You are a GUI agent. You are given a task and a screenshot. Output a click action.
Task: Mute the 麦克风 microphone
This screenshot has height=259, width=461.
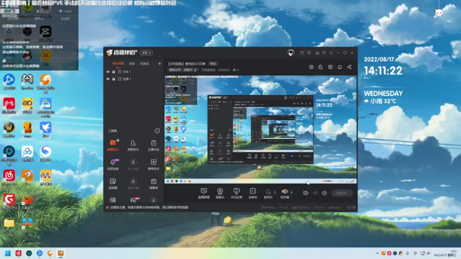click(268, 193)
